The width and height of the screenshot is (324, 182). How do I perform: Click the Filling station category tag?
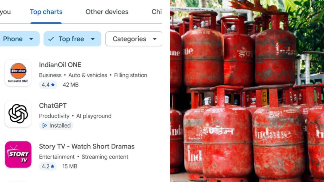pos(131,75)
